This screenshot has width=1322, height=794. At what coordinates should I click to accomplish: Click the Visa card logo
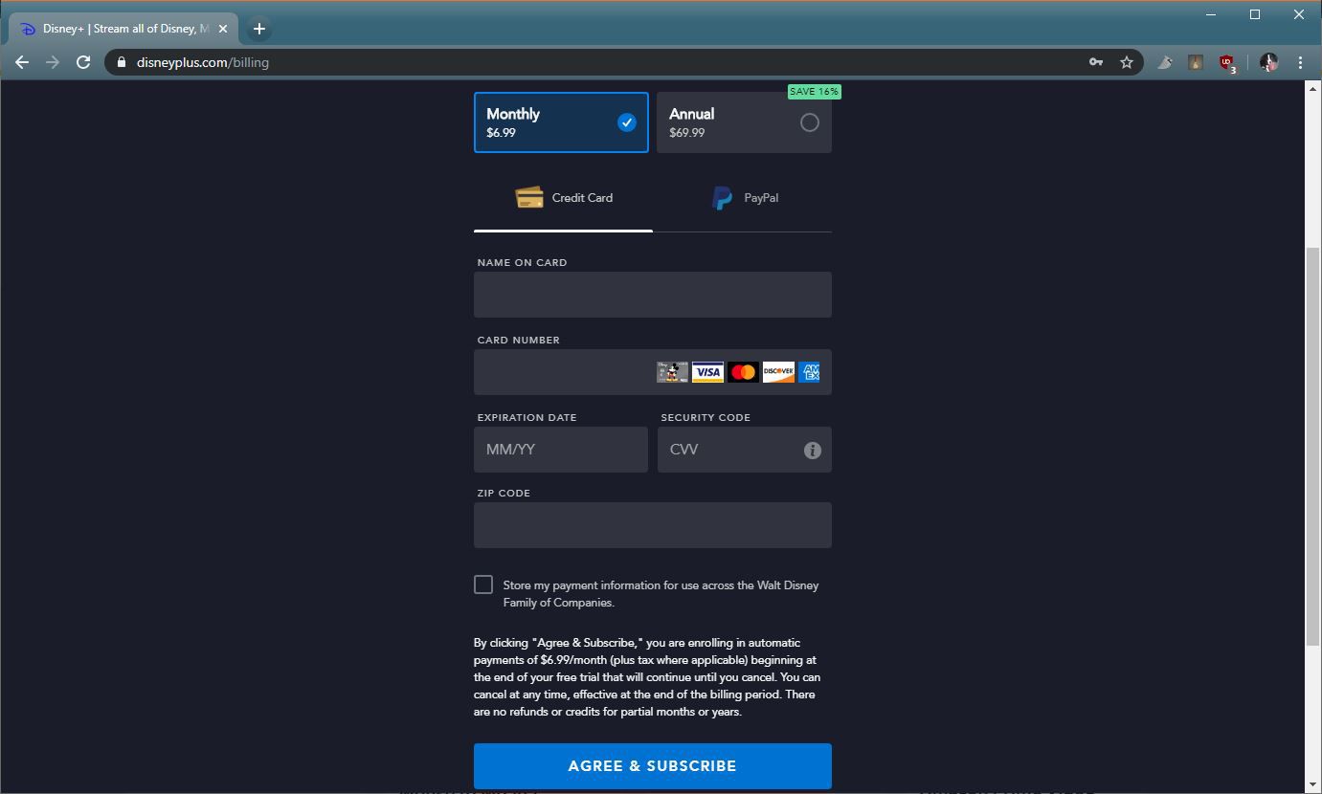click(707, 372)
